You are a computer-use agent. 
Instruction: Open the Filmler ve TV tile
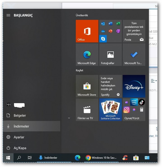[x=87, y=110]
